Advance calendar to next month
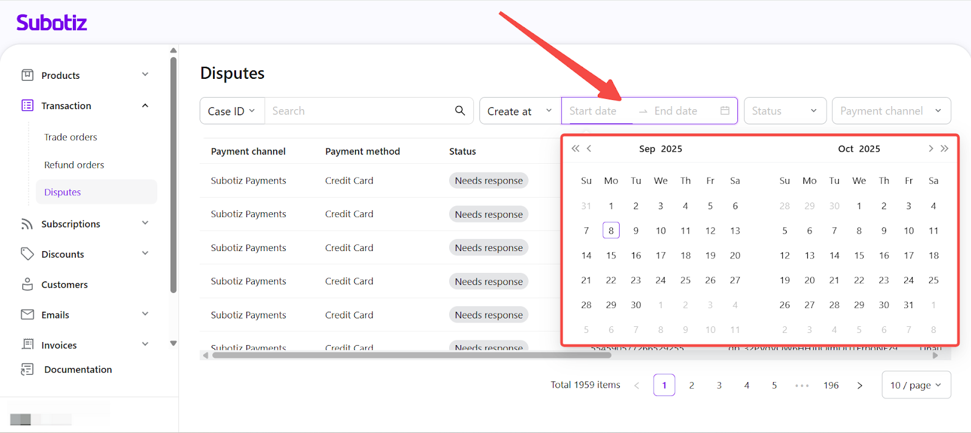This screenshot has width=971, height=433. click(930, 149)
